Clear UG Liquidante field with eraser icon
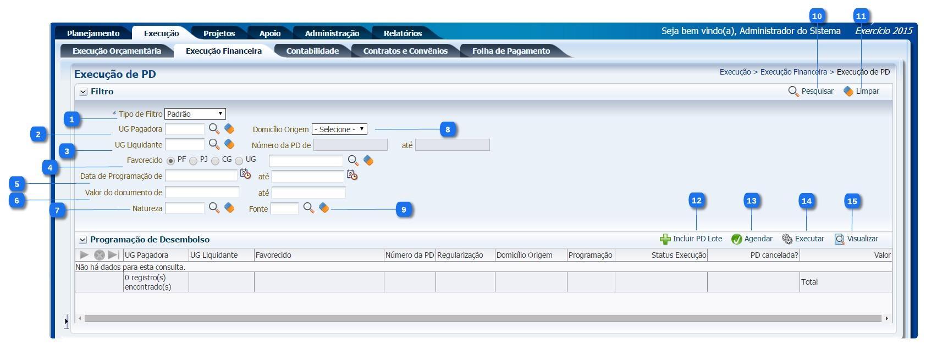 pos(229,144)
